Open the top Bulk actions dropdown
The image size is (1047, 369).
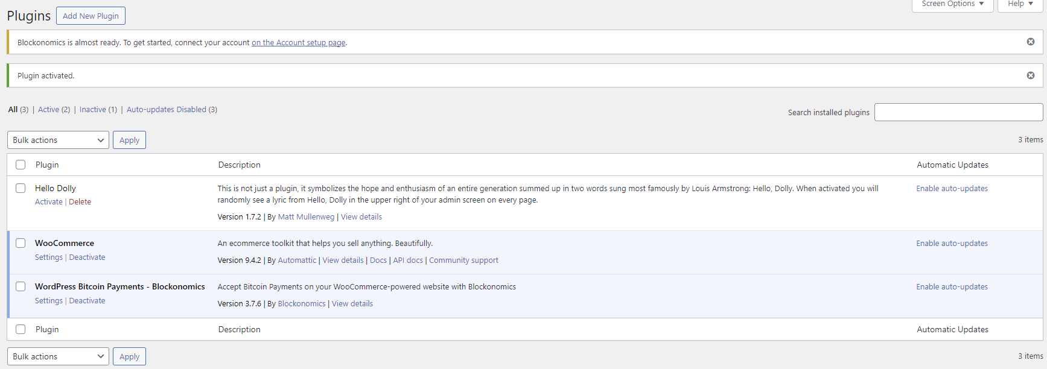[x=58, y=140]
